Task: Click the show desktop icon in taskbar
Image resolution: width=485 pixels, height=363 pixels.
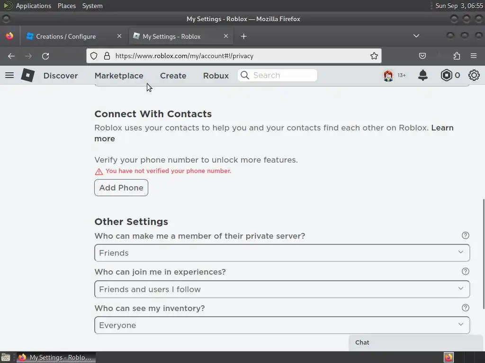Action: tap(6, 357)
